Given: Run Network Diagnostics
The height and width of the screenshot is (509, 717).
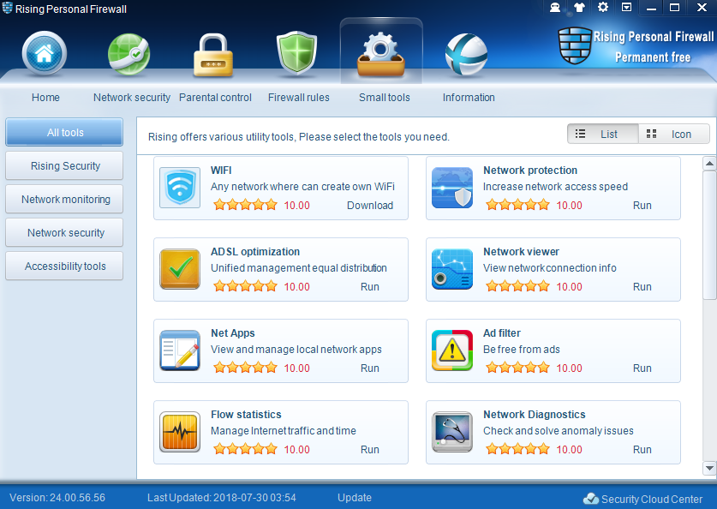Looking at the screenshot, I should [x=642, y=450].
